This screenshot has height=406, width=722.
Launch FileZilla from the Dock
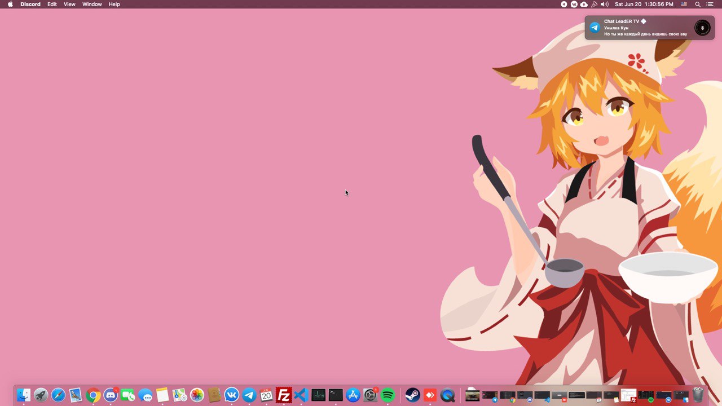click(284, 395)
